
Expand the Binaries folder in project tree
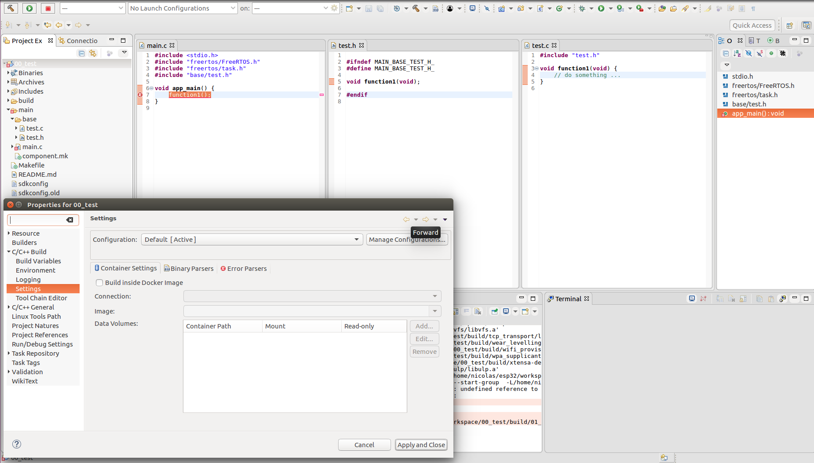pos(8,73)
